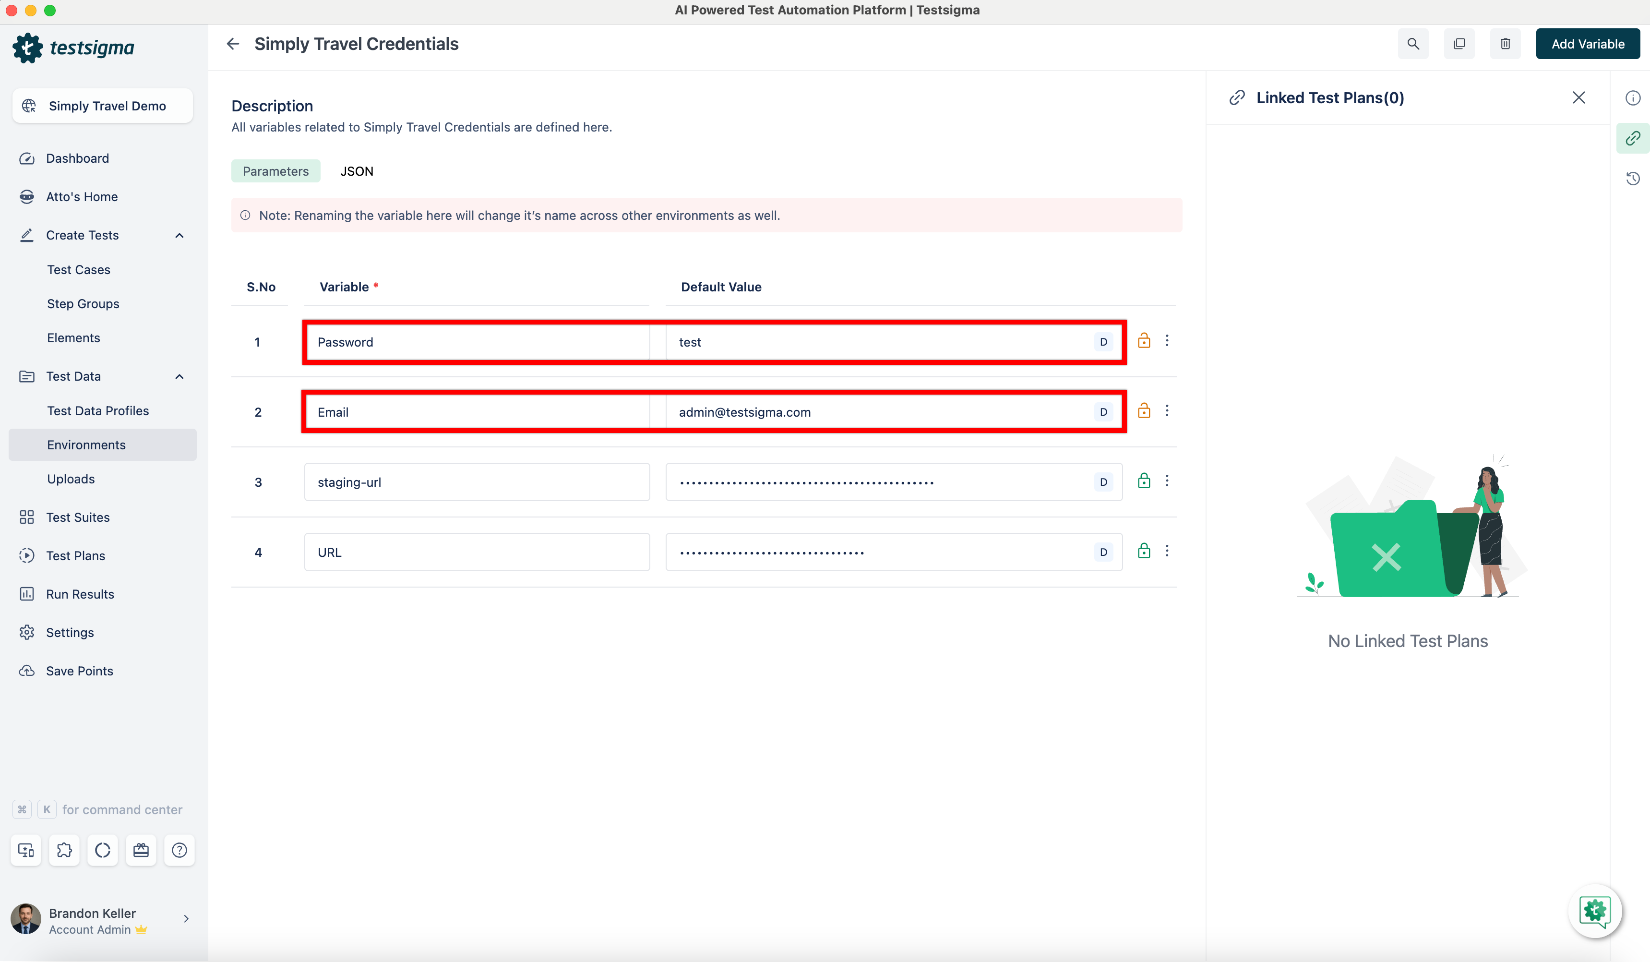1650x962 pixels.
Task: Duplicate this environment using copy icon
Action: (x=1459, y=43)
